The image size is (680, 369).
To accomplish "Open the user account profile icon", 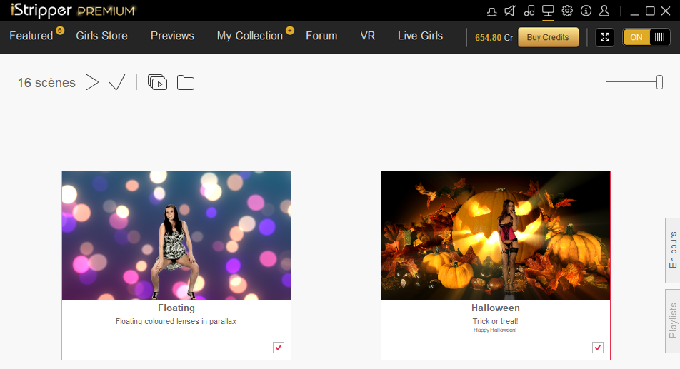I will click(604, 11).
